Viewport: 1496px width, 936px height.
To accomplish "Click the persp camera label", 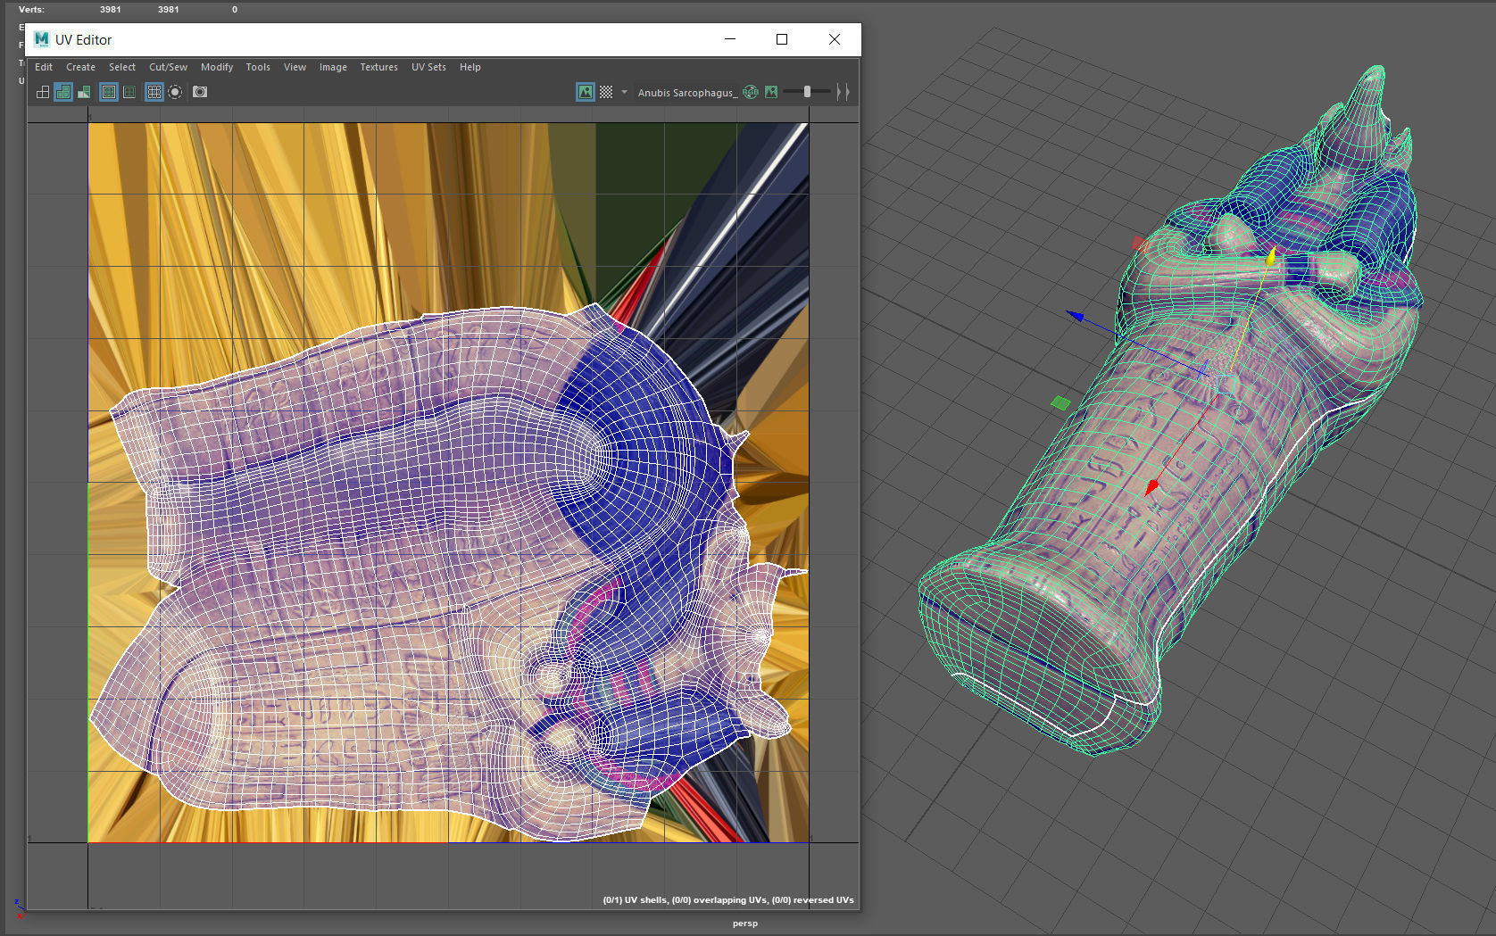I will point(745,924).
